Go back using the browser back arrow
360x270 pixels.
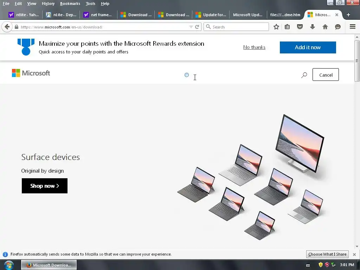tap(7, 27)
